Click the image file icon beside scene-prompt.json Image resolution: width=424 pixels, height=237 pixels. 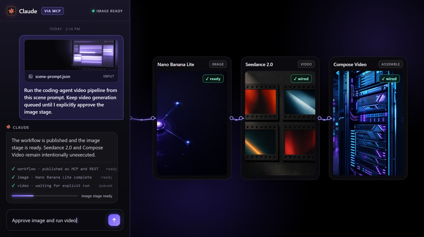tap(30, 77)
